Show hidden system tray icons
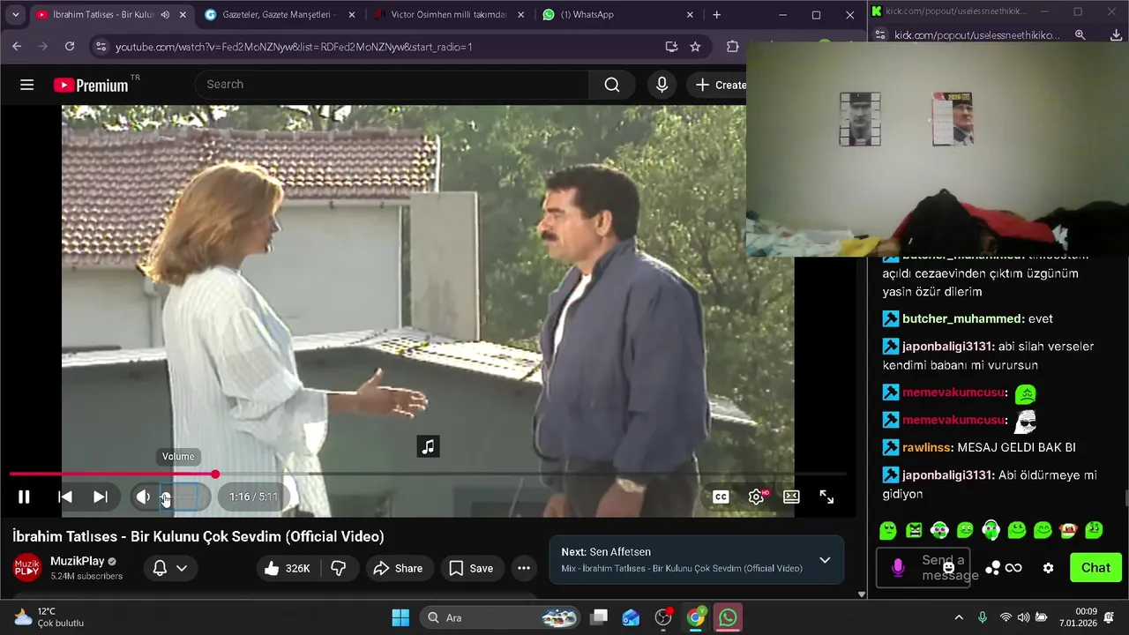Viewport: 1129px width, 635px height. pyautogui.click(x=959, y=617)
